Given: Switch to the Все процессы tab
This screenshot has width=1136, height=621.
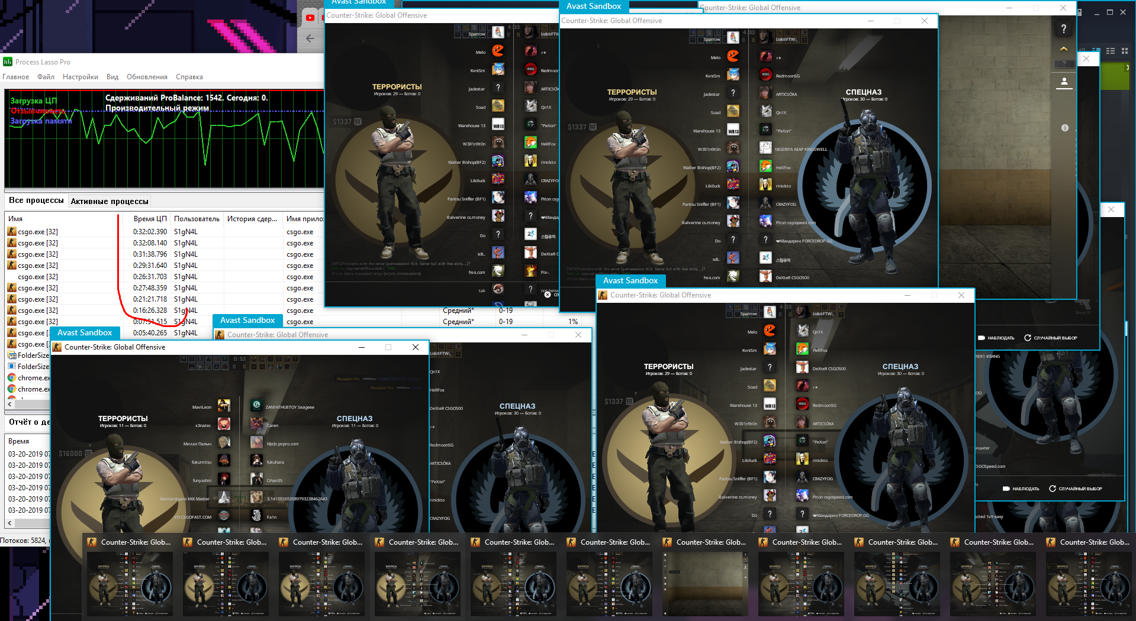Looking at the screenshot, I should 36,200.
